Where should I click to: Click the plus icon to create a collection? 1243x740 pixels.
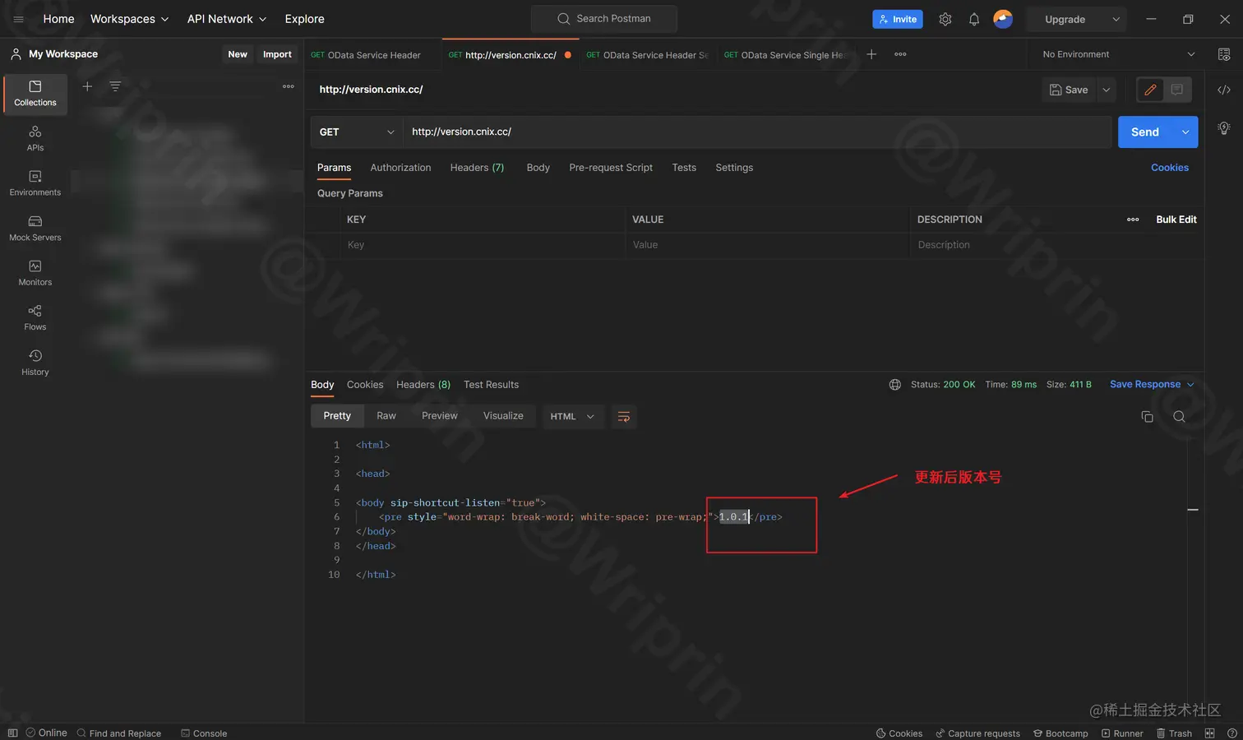coord(87,86)
